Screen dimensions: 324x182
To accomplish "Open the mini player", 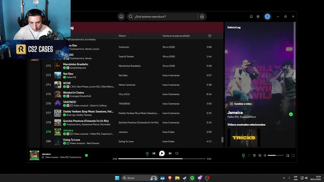I will click(x=288, y=155).
